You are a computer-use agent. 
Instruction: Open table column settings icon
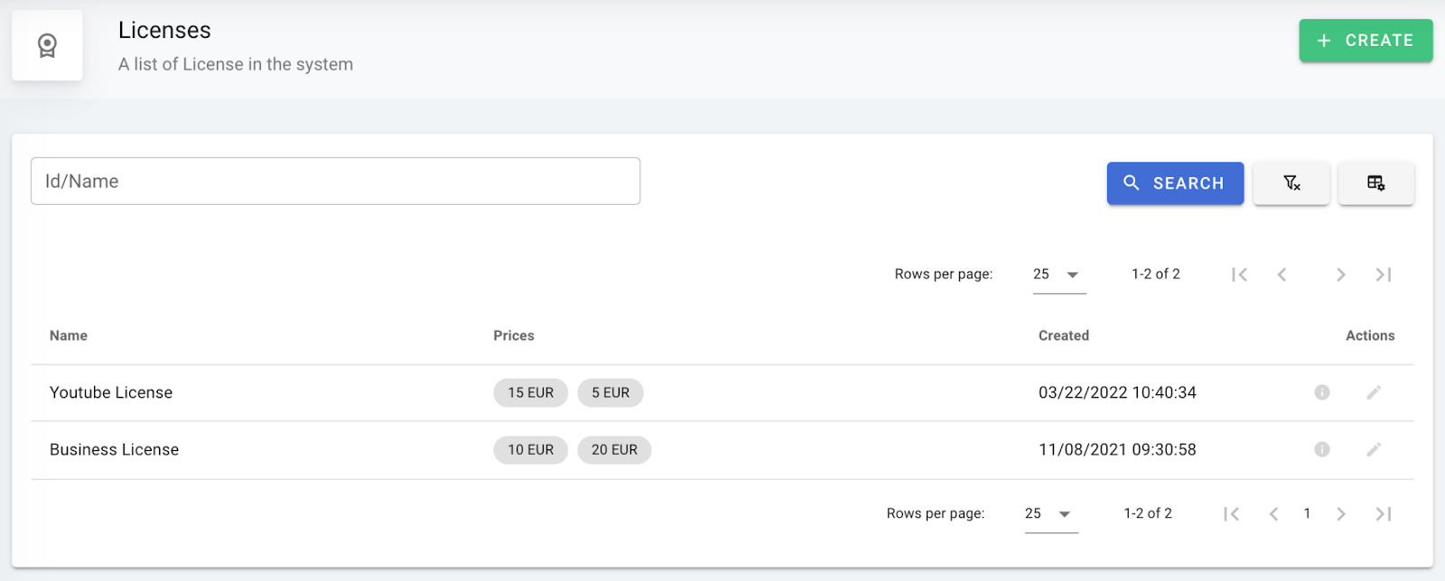[1375, 183]
